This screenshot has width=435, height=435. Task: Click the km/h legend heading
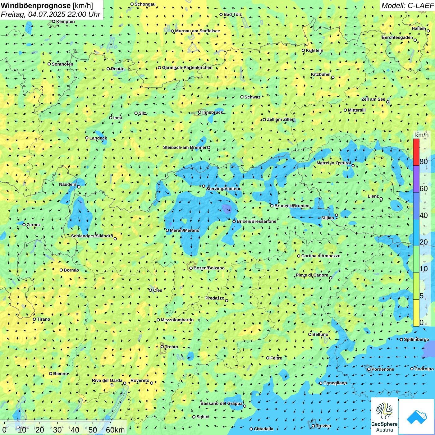[x=422, y=135]
